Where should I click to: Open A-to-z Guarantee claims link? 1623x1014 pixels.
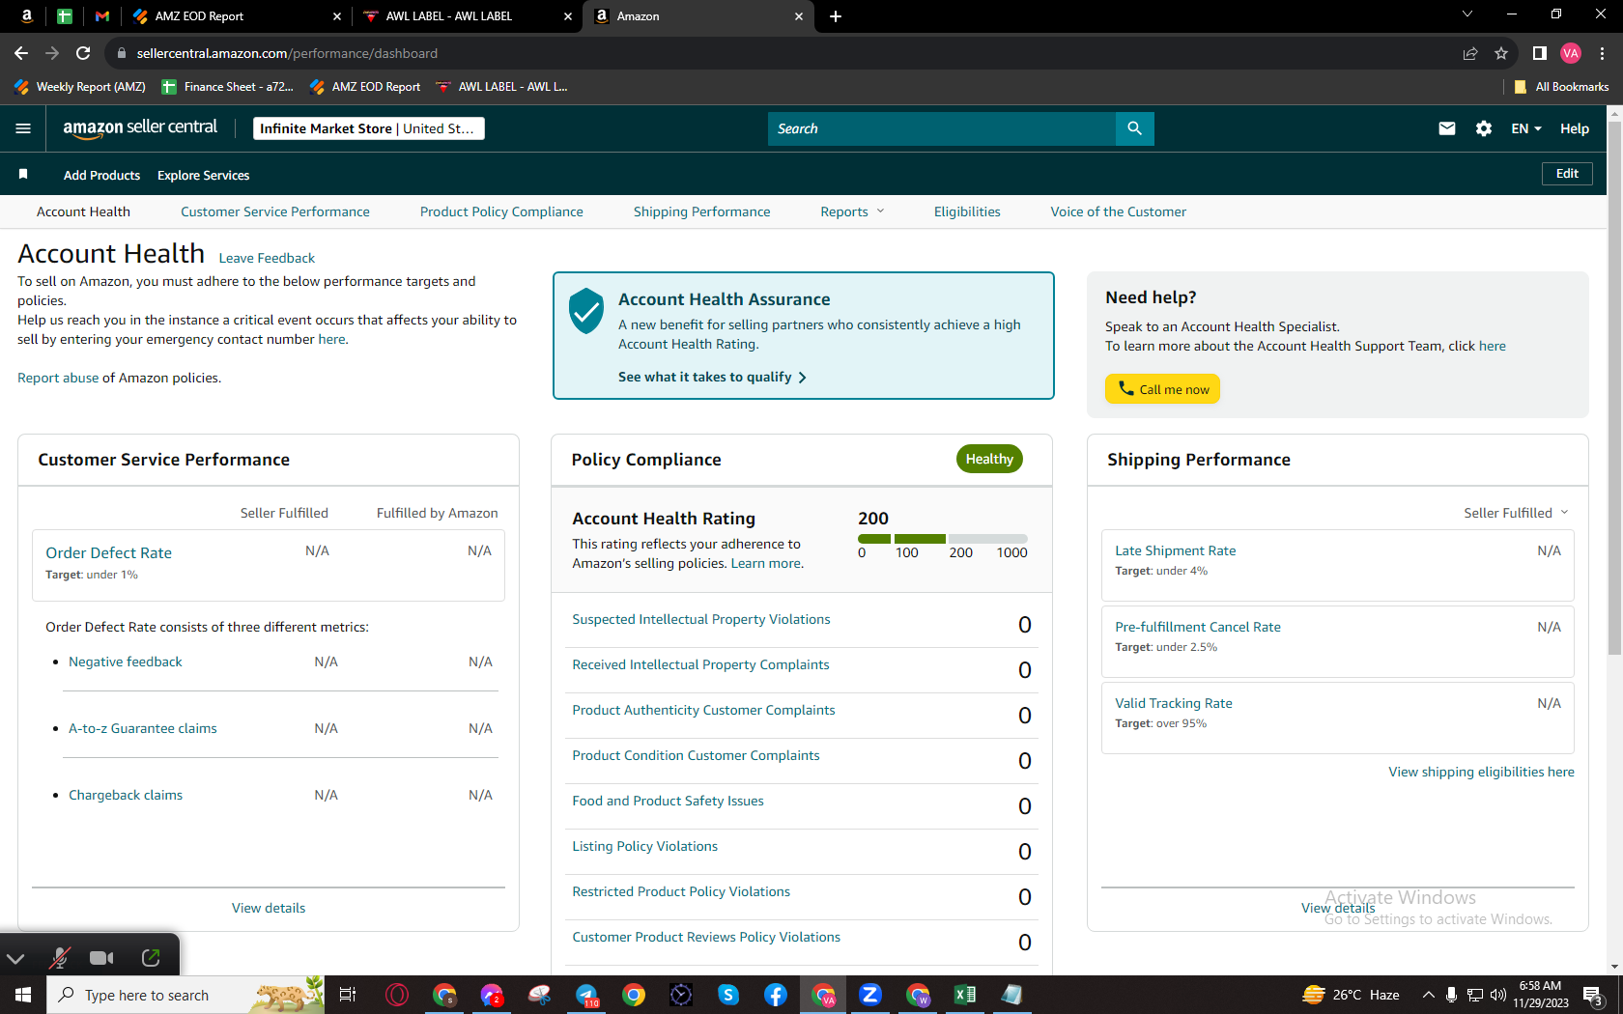[x=143, y=728]
